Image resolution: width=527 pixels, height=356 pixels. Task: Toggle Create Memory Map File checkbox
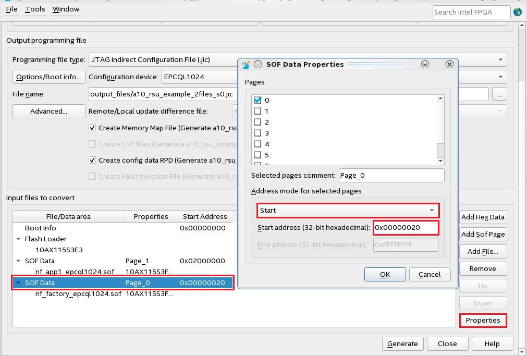pos(92,128)
